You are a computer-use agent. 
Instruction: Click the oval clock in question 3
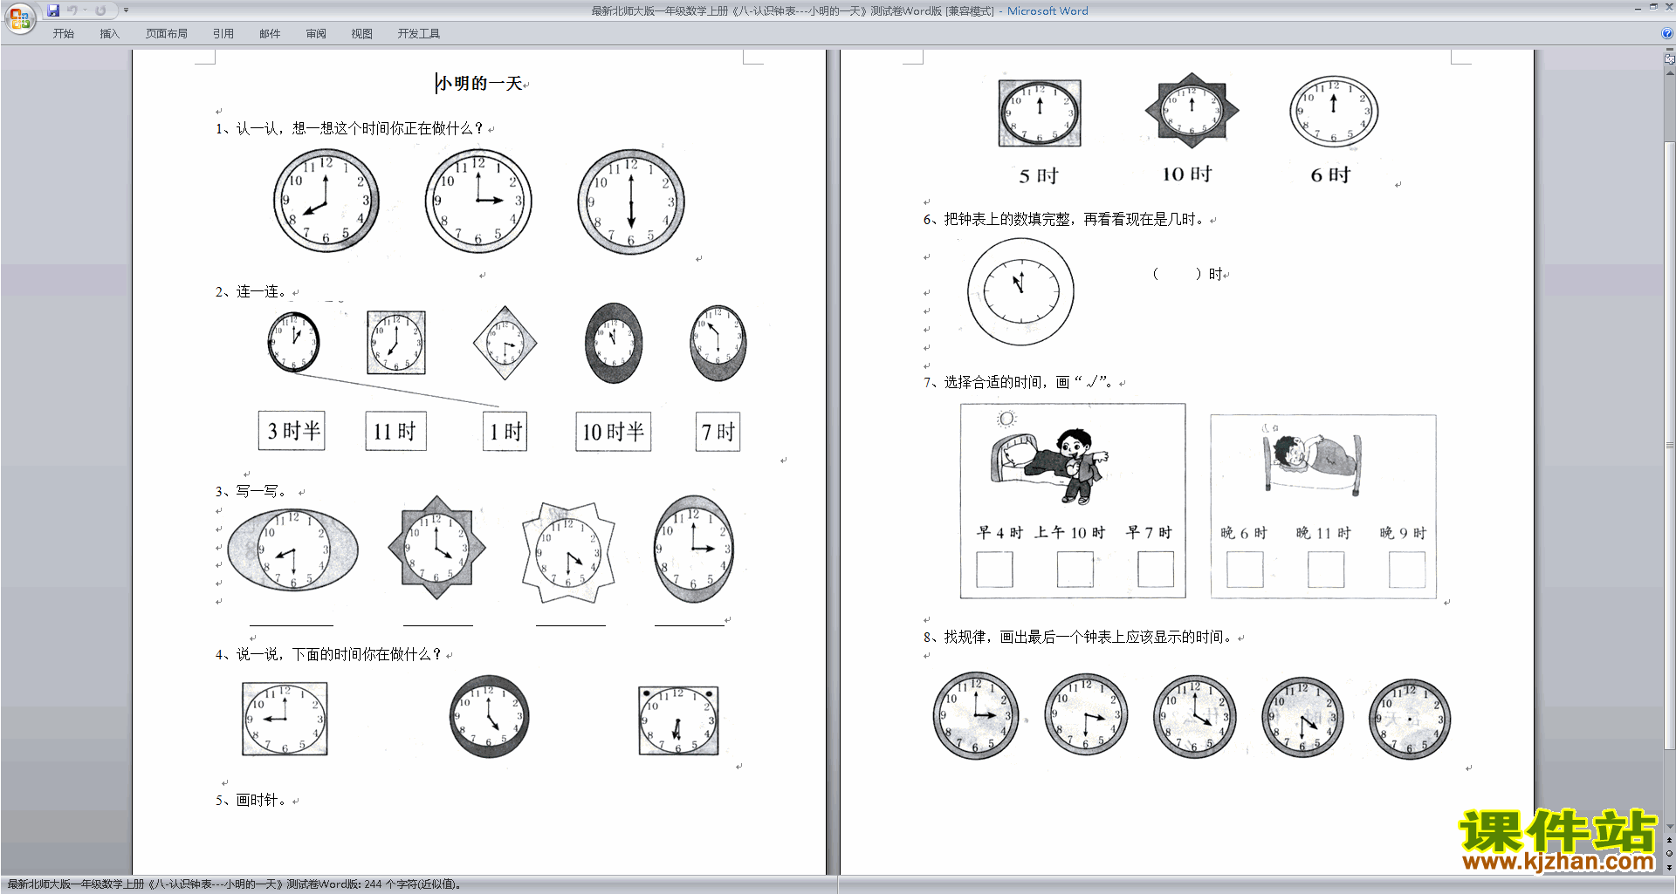pyautogui.click(x=293, y=550)
